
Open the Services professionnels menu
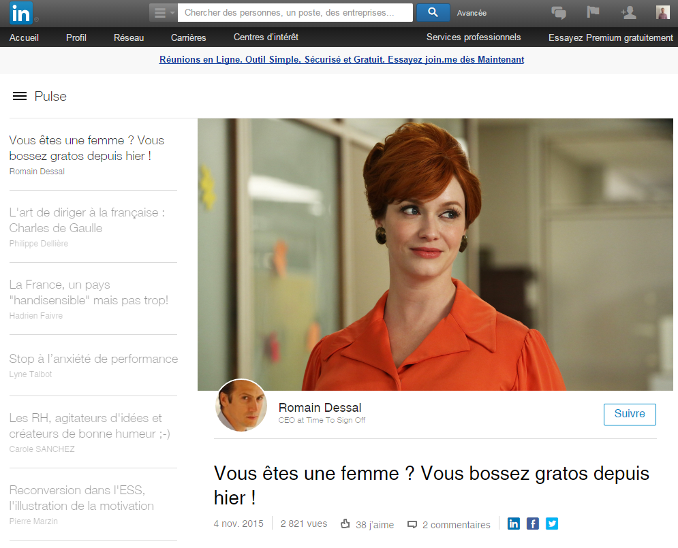(x=474, y=37)
